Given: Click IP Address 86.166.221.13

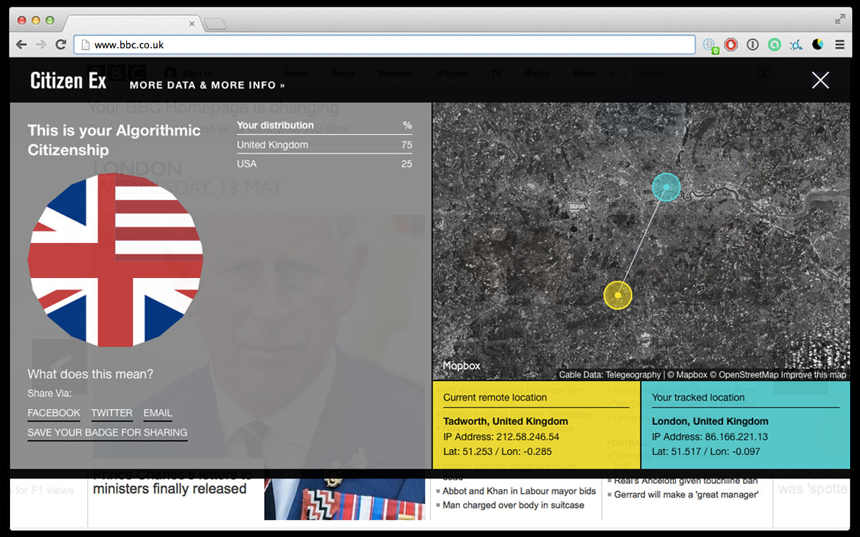Looking at the screenshot, I should tap(709, 436).
